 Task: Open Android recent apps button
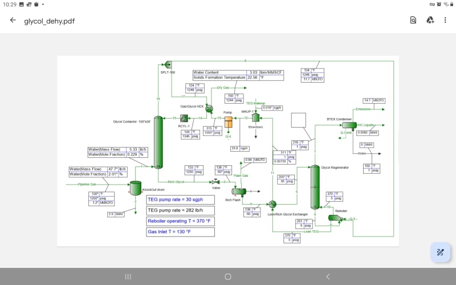point(128,276)
